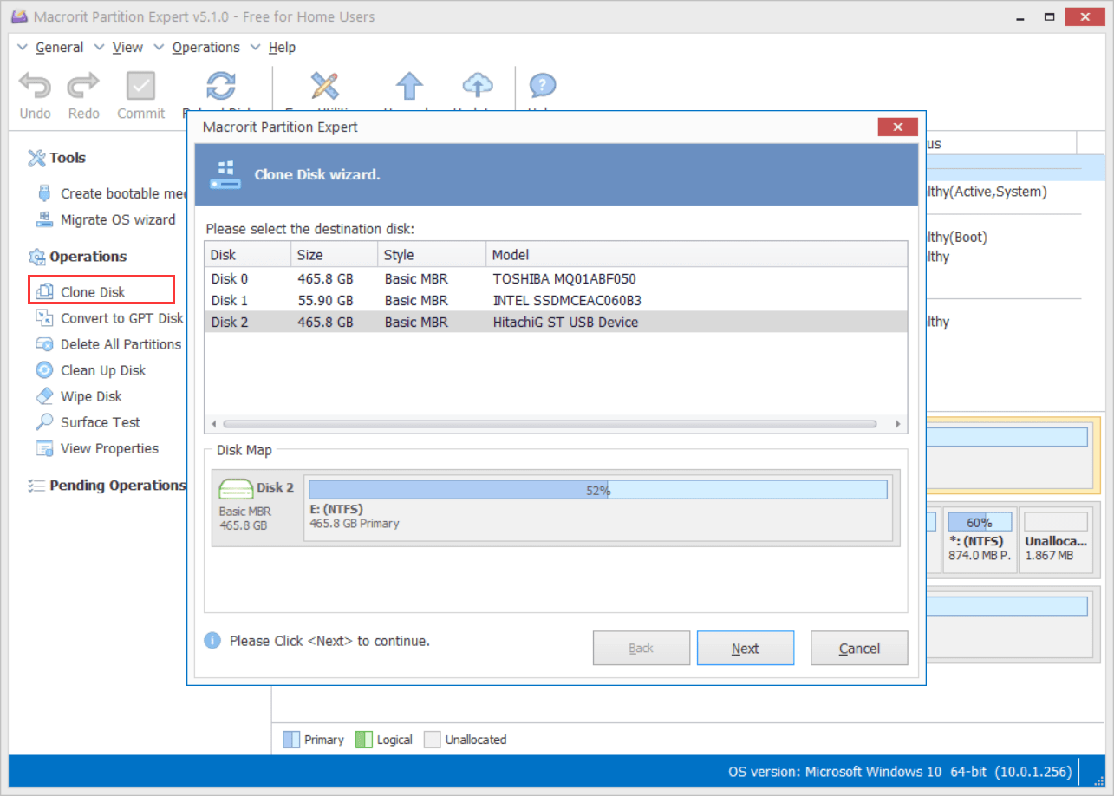Viewport: 1114px width, 796px height.
Task: Click the Redo arrow icon
Action: pos(84,87)
